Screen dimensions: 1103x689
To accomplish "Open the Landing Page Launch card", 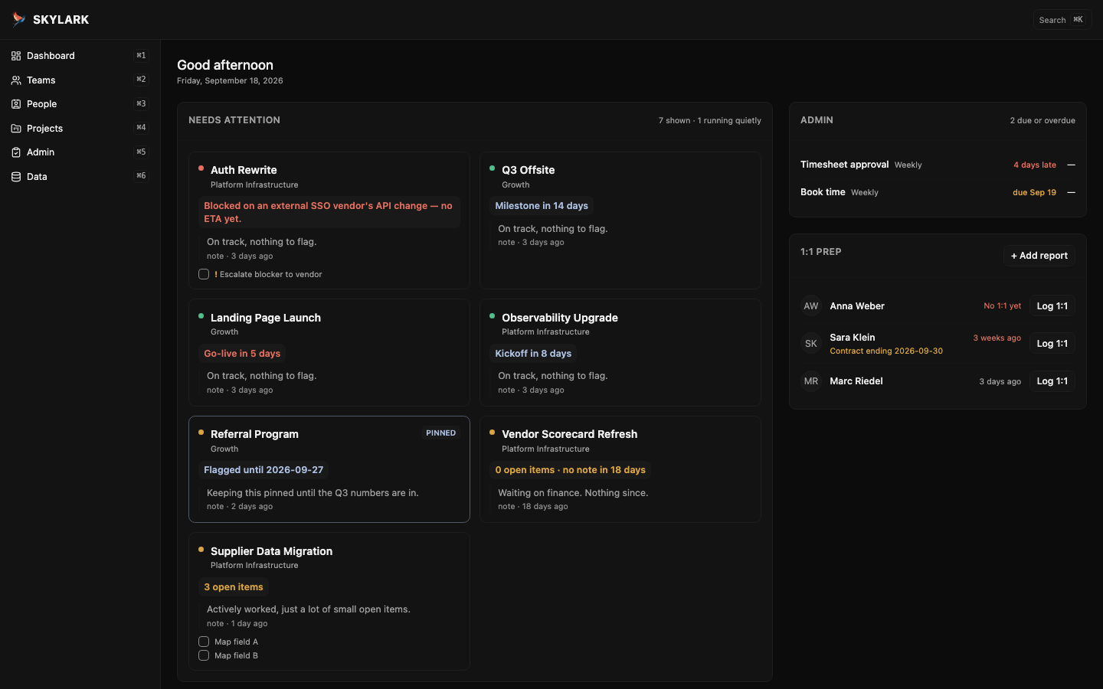I will coord(329,353).
